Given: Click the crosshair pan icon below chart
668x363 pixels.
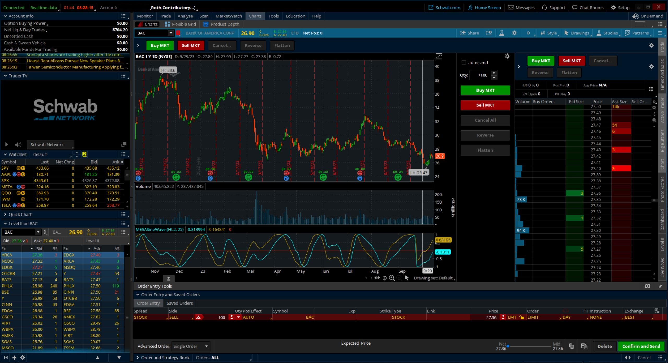Looking at the screenshot, I should (x=385, y=278).
